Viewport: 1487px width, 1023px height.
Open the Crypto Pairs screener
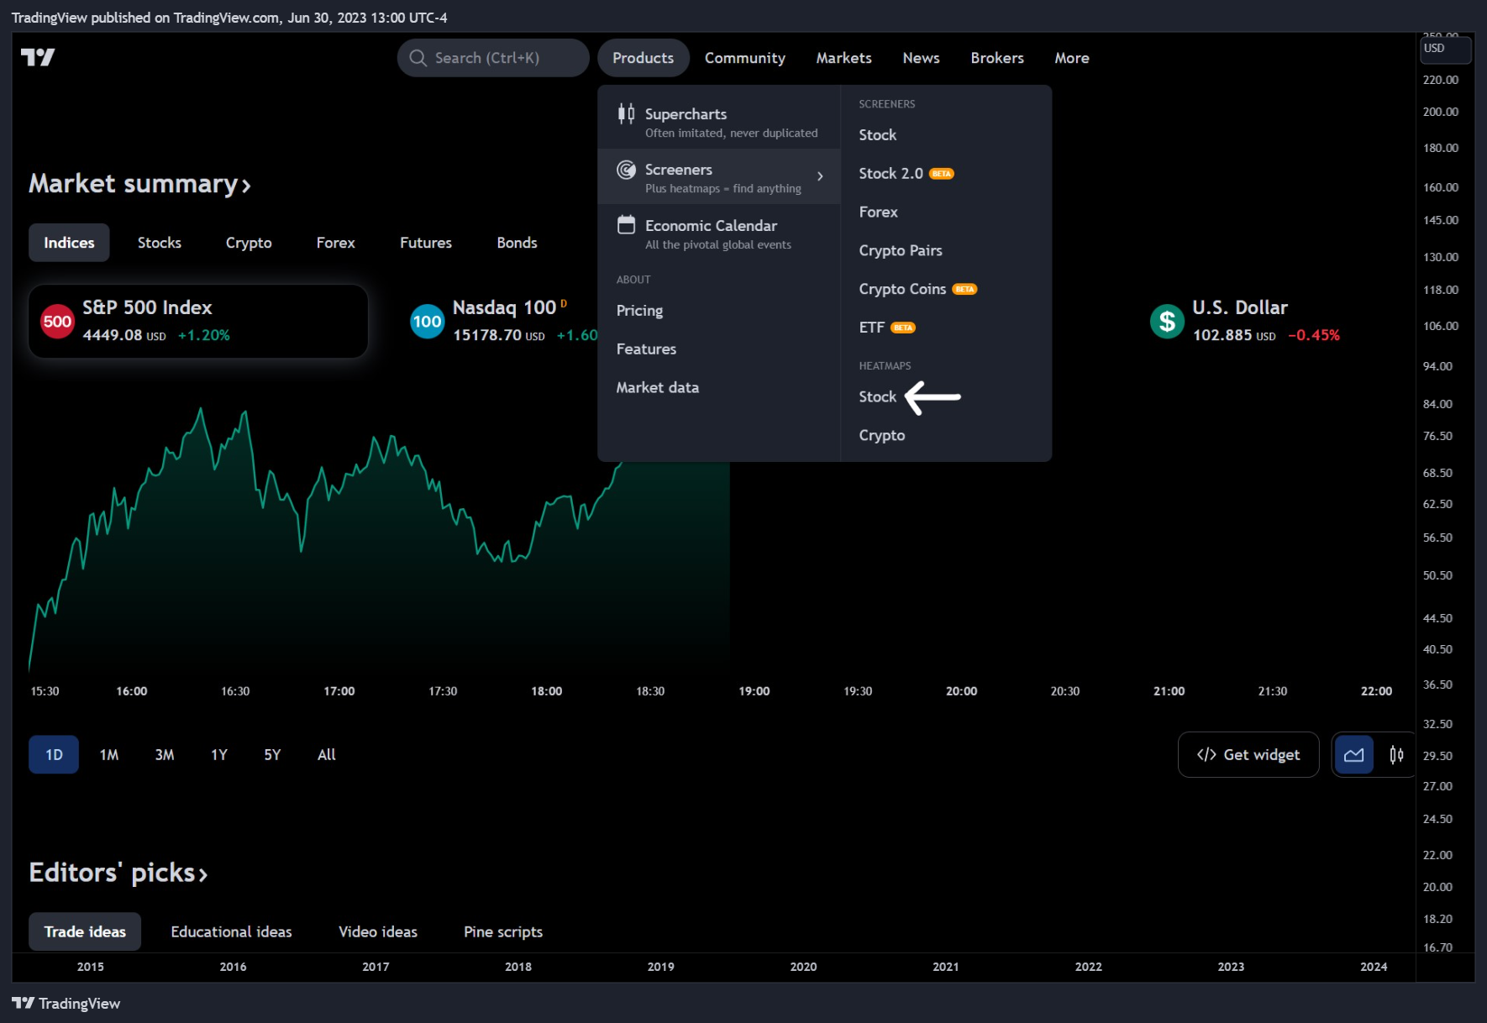pyautogui.click(x=901, y=251)
